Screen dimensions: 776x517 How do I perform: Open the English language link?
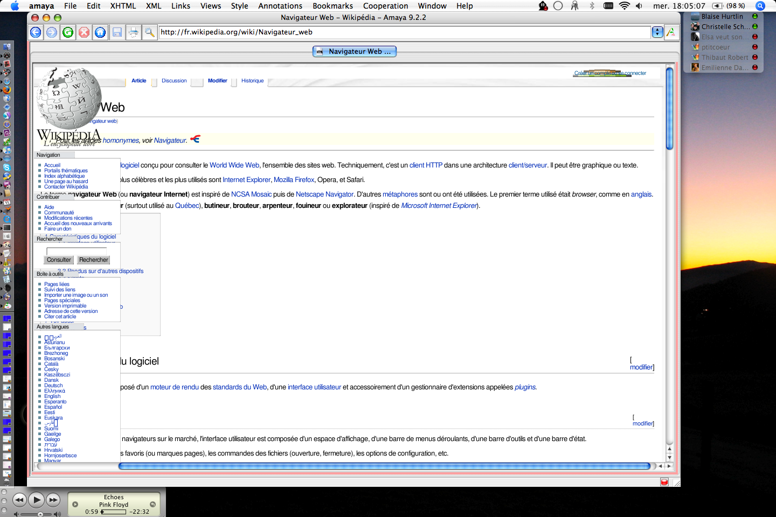pos(52,396)
